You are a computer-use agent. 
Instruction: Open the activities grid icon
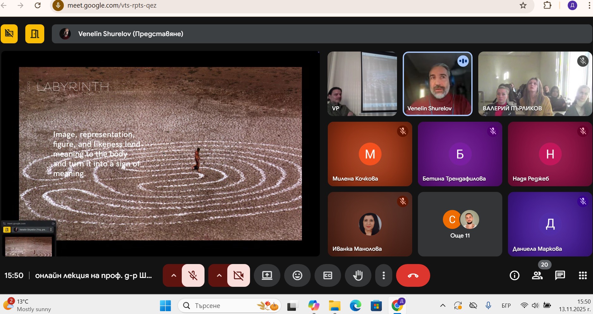pos(583,275)
